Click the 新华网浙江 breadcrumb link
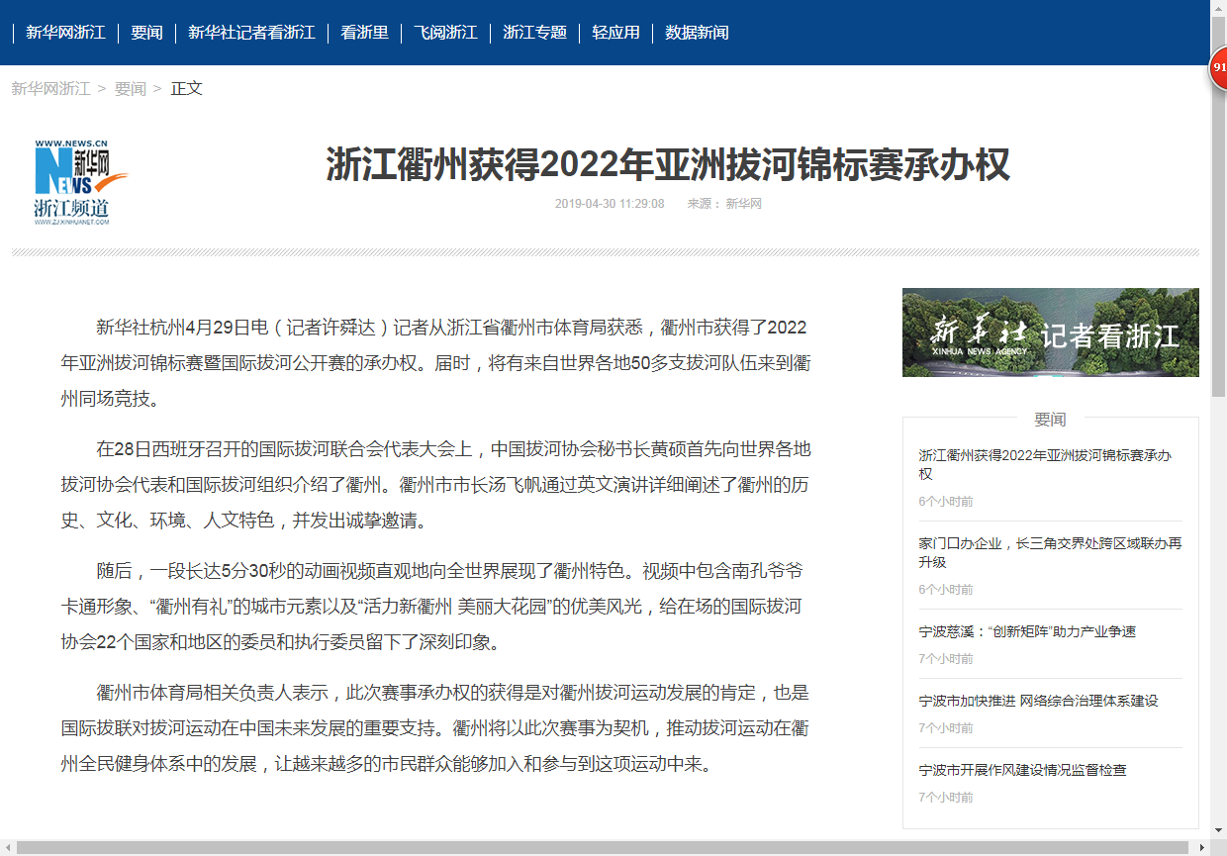This screenshot has width=1227, height=856. 50,88
